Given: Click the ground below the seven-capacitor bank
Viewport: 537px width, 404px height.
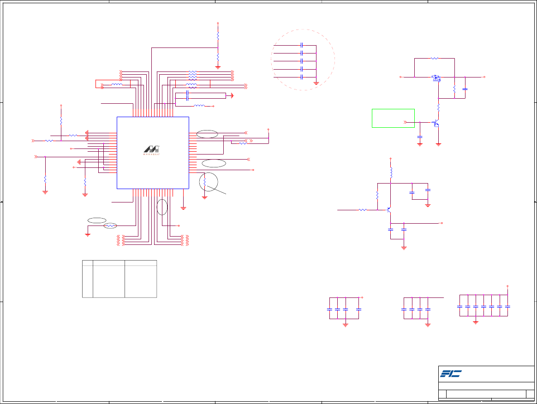Looking at the screenshot, I should click(476, 322).
